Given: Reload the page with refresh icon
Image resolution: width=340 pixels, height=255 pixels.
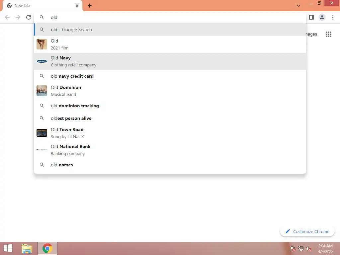Looking at the screenshot, I should pyautogui.click(x=29, y=17).
